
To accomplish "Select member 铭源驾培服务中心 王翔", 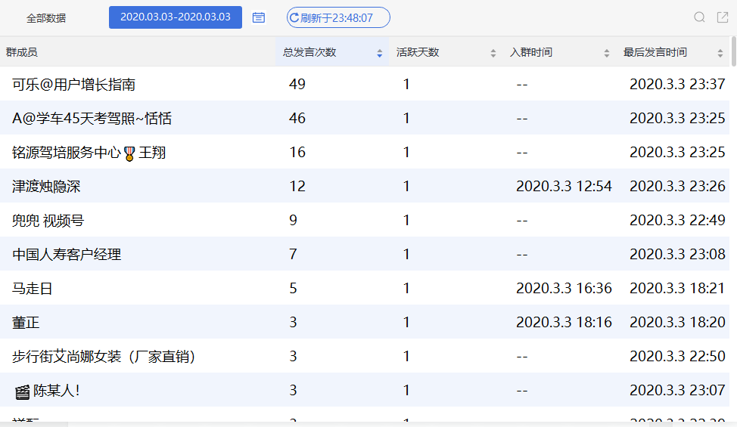I will coord(89,153).
